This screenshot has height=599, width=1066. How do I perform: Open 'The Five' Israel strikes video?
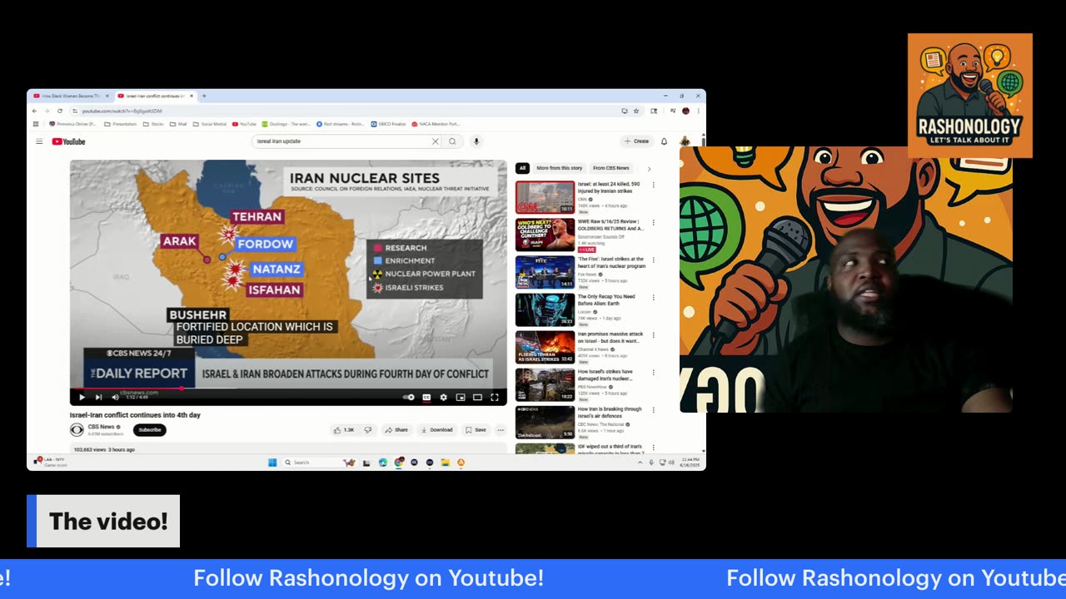tap(545, 272)
